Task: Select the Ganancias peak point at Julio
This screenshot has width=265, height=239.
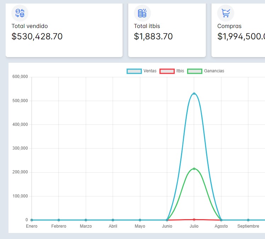Action: [x=194, y=169]
